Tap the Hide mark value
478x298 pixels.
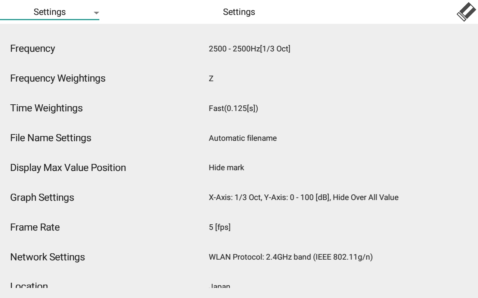pos(226,168)
